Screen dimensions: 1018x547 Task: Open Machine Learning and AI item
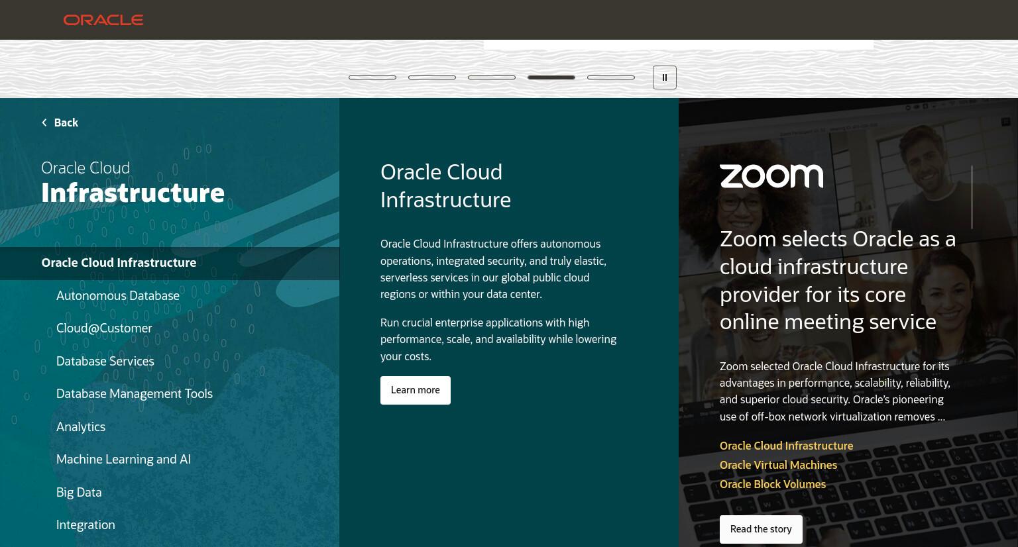[x=123, y=460]
